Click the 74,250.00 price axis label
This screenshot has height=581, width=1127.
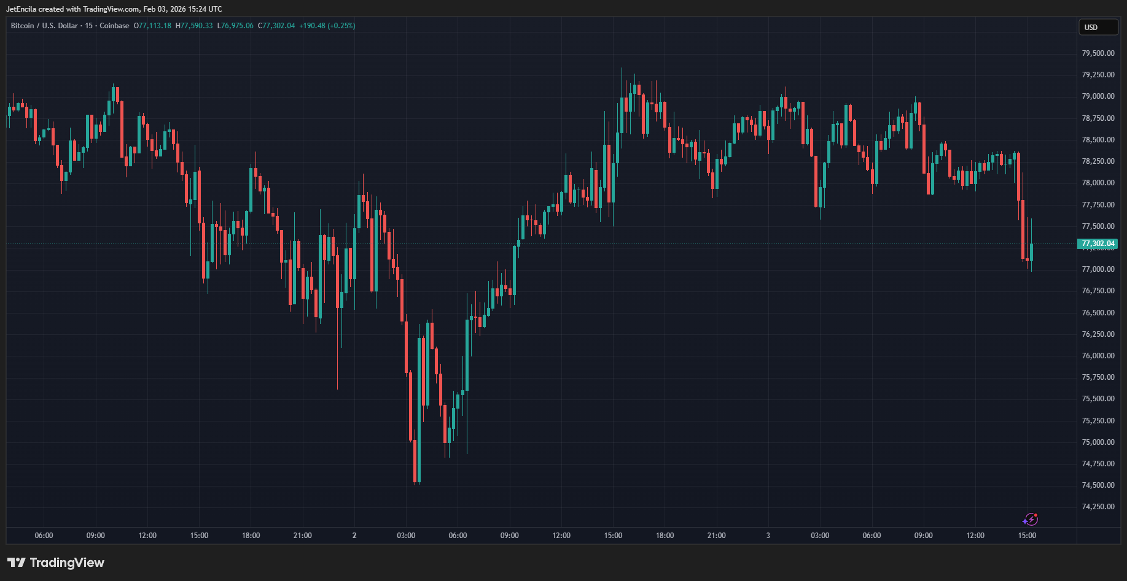pos(1098,507)
